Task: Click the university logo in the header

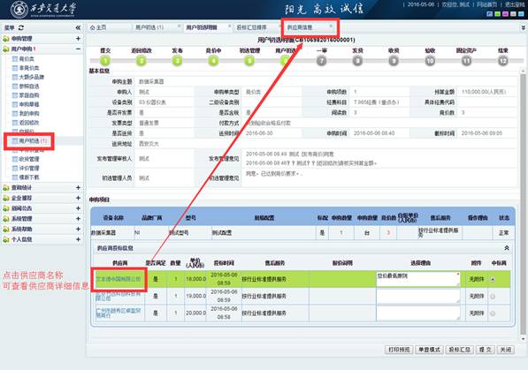Action: click(19, 10)
